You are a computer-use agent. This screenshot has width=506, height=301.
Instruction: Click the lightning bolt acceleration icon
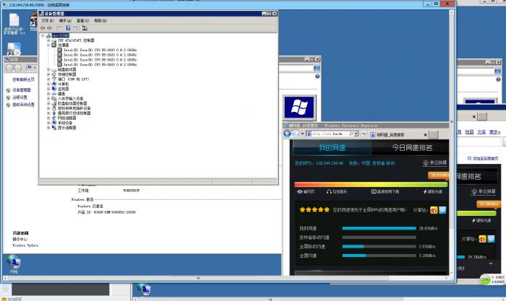425,191
